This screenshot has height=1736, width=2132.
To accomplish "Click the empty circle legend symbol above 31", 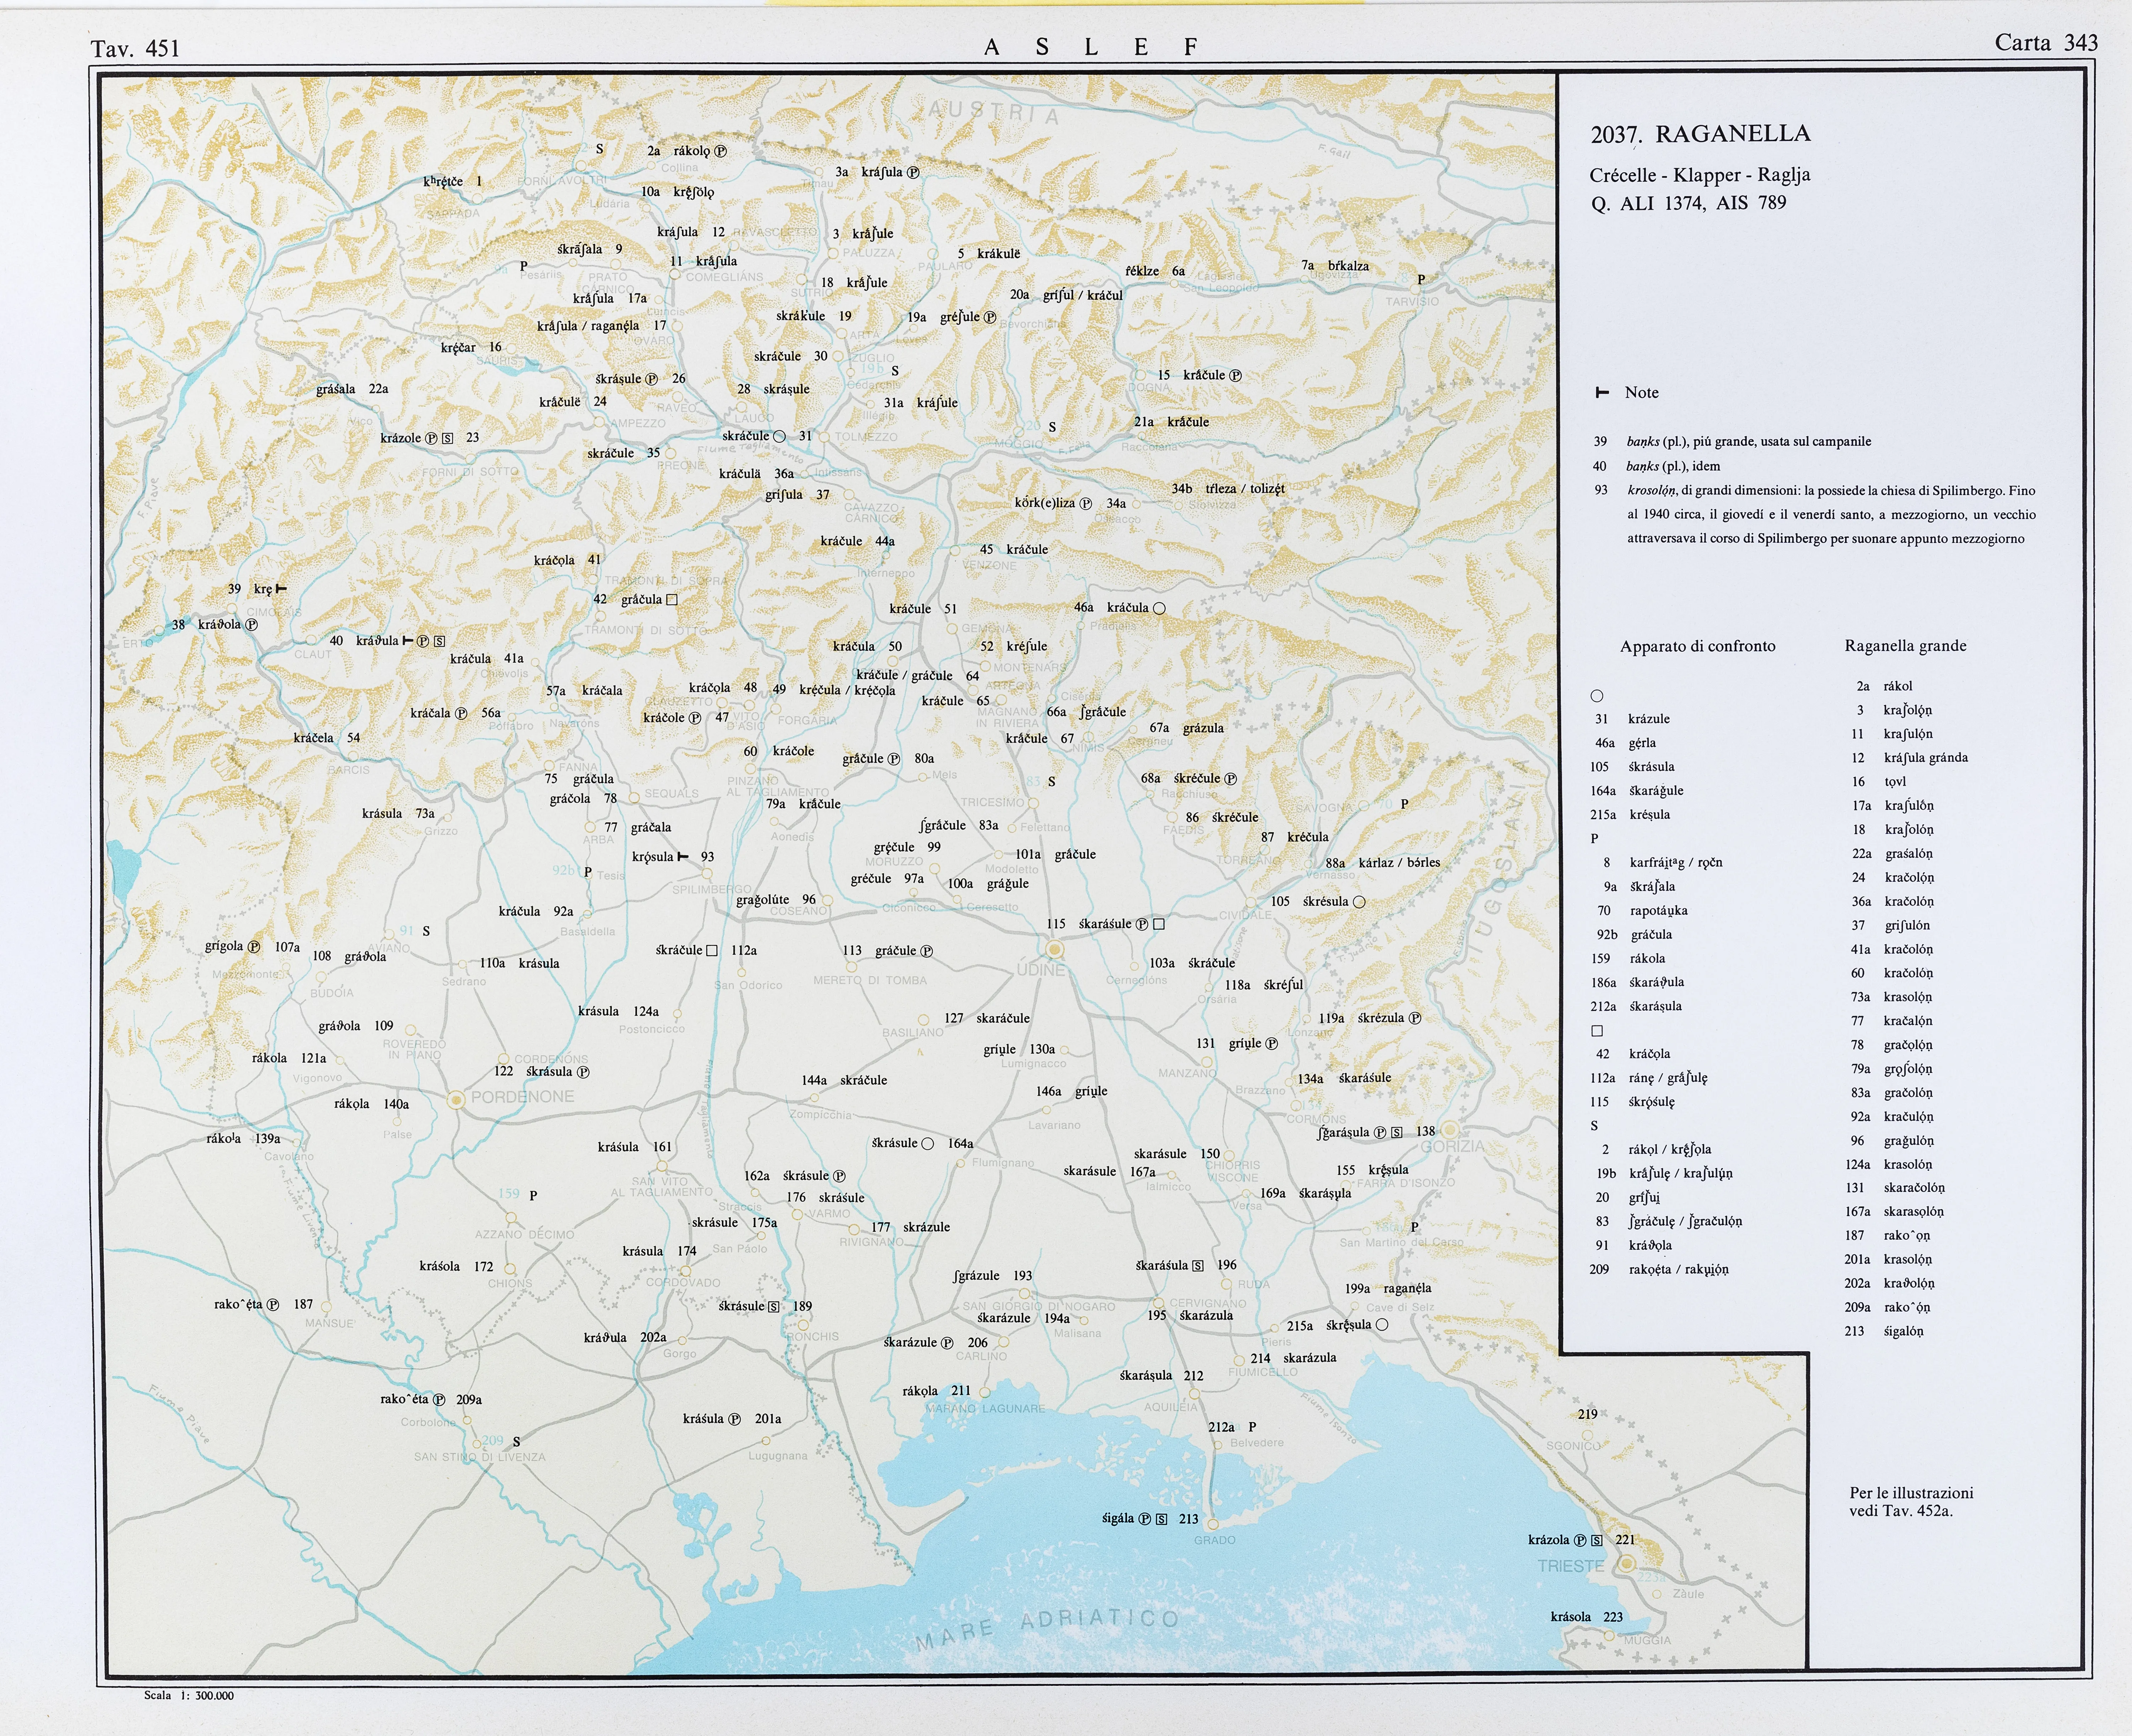I will (x=1597, y=696).
